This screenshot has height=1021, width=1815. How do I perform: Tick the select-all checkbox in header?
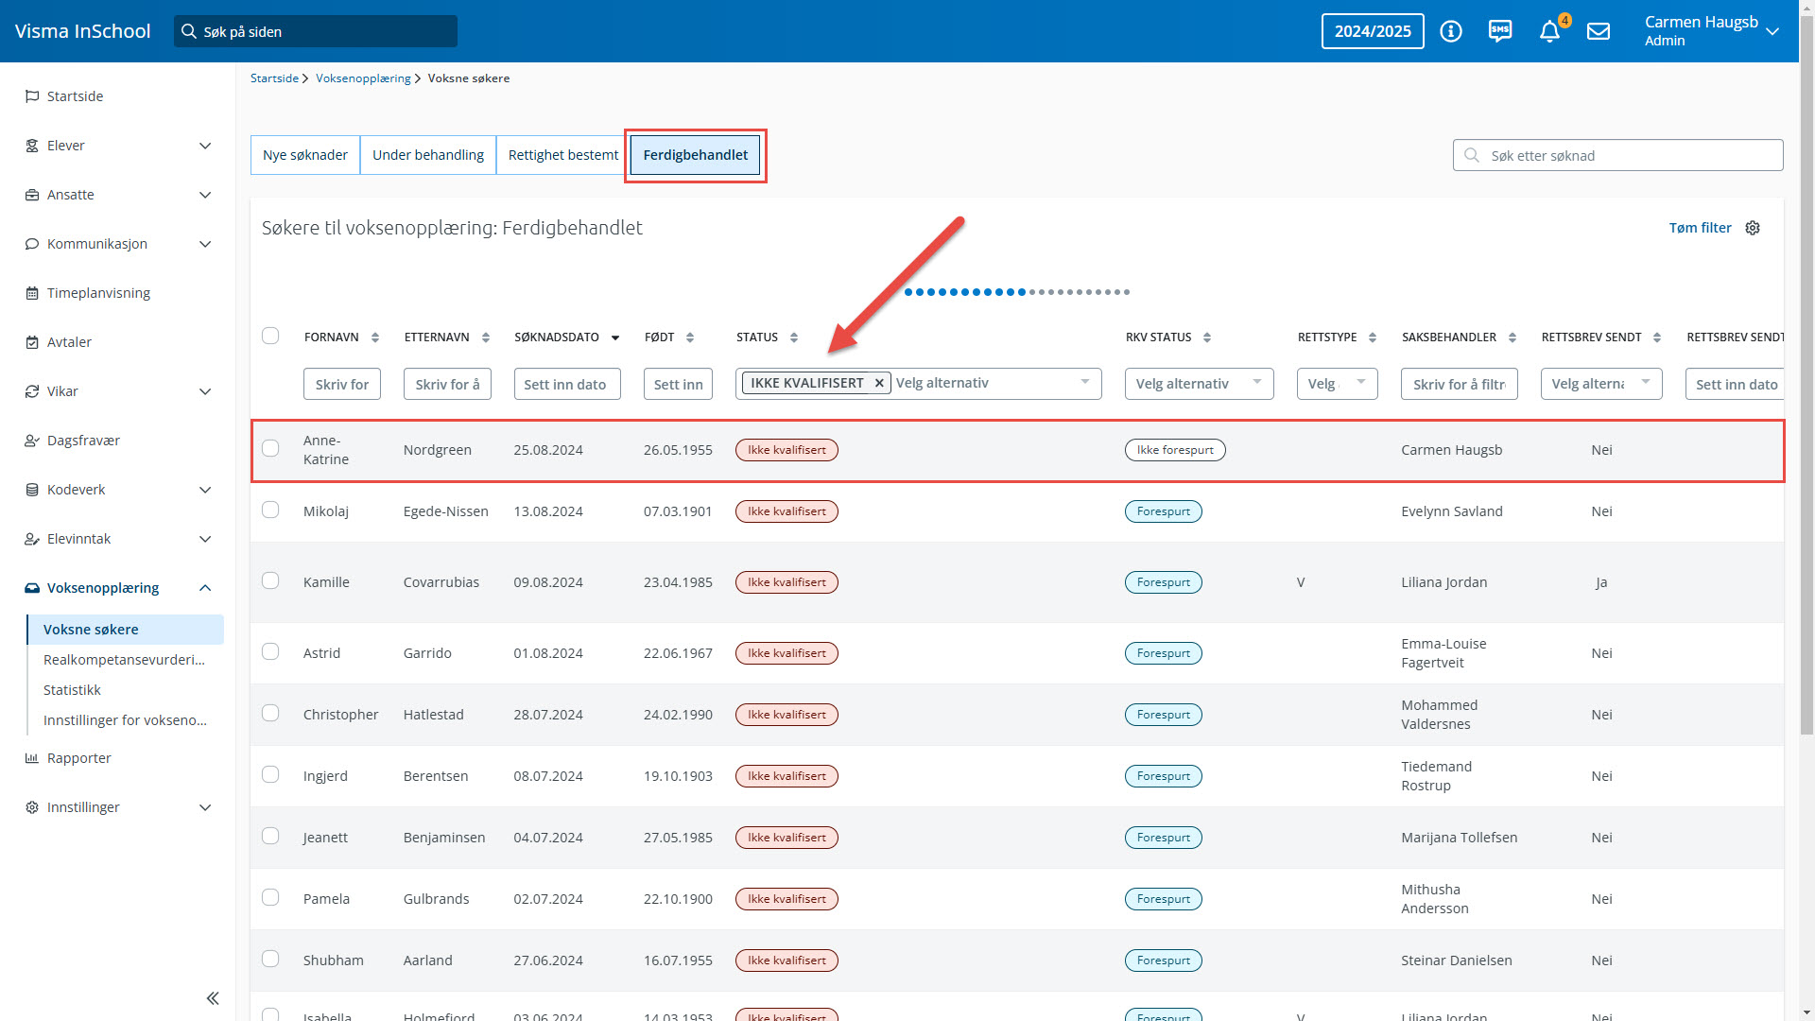[x=270, y=336]
